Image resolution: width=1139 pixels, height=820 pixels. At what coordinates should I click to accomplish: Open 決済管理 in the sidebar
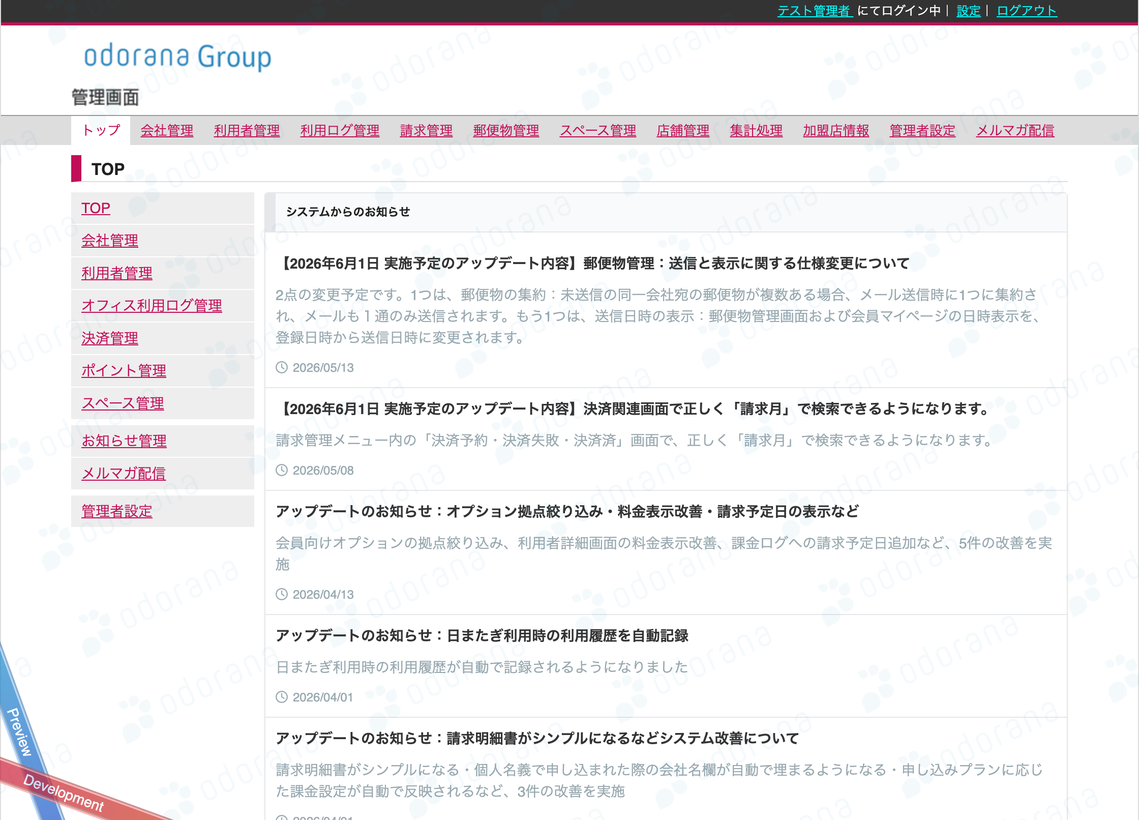[110, 338]
